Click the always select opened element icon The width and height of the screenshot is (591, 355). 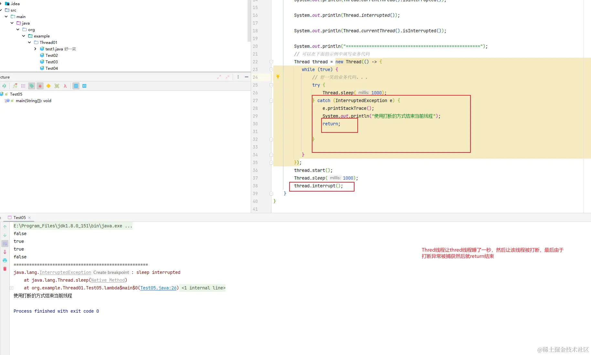click(84, 86)
